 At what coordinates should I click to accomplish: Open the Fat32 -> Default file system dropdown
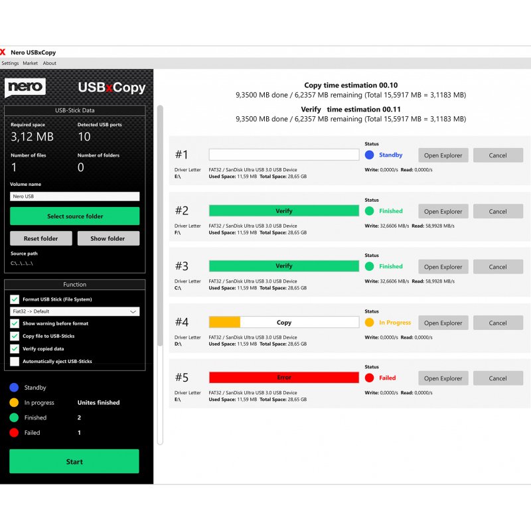tap(75, 311)
